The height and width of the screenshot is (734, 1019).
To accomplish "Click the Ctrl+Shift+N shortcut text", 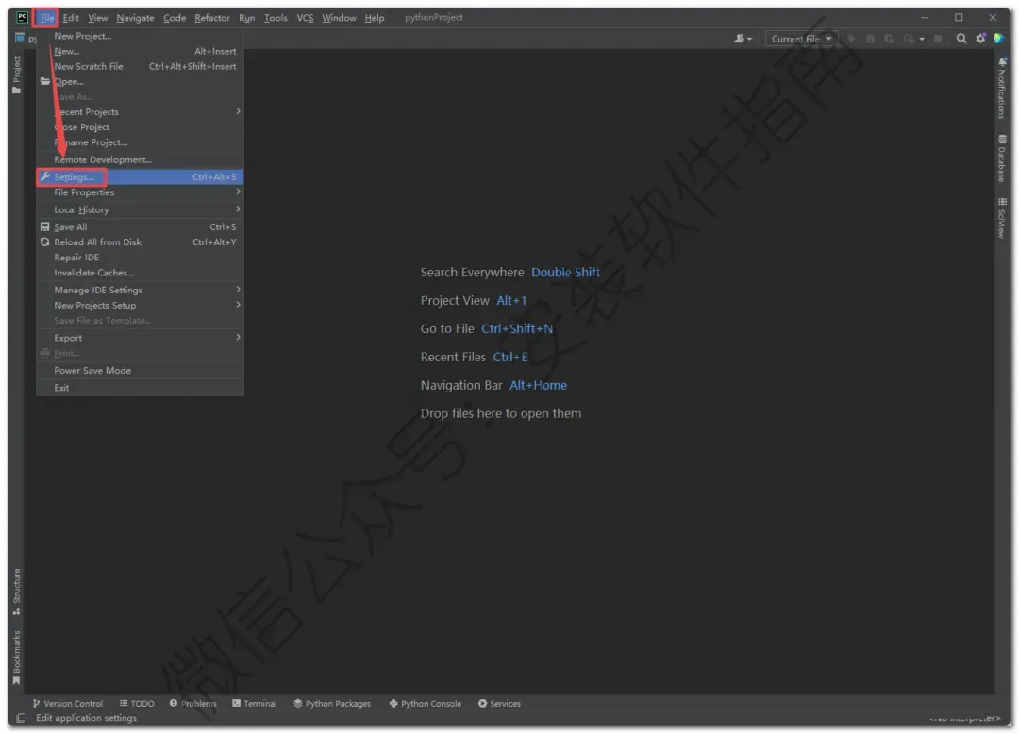I will click(517, 328).
